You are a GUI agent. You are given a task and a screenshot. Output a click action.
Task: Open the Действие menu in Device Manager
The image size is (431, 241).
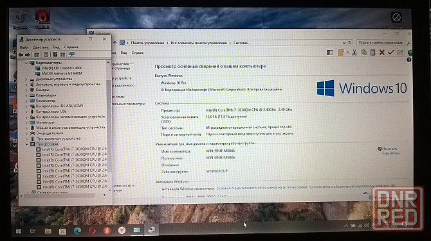(41, 47)
